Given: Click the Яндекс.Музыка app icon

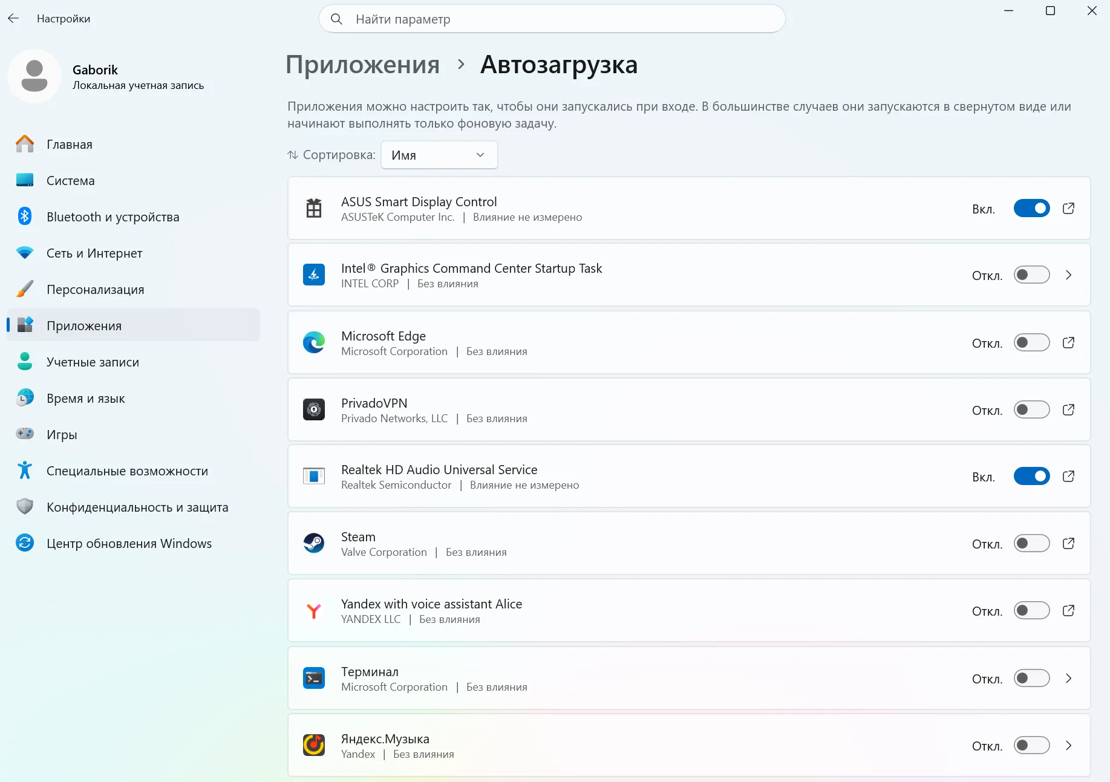Looking at the screenshot, I should 314,746.
